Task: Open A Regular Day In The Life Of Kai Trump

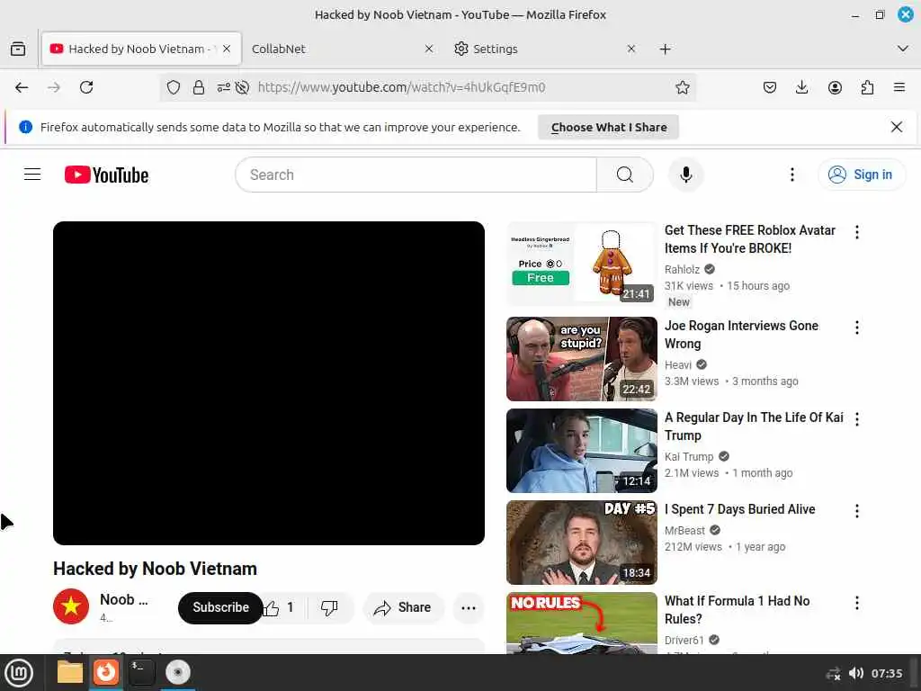Action: (x=755, y=426)
